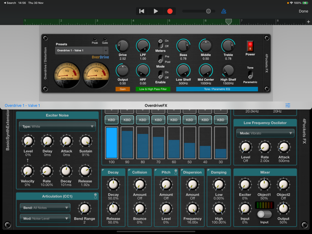This screenshot has width=312, height=234.
Task: Click the Bend Range knob
Action: tap(84, 208)
